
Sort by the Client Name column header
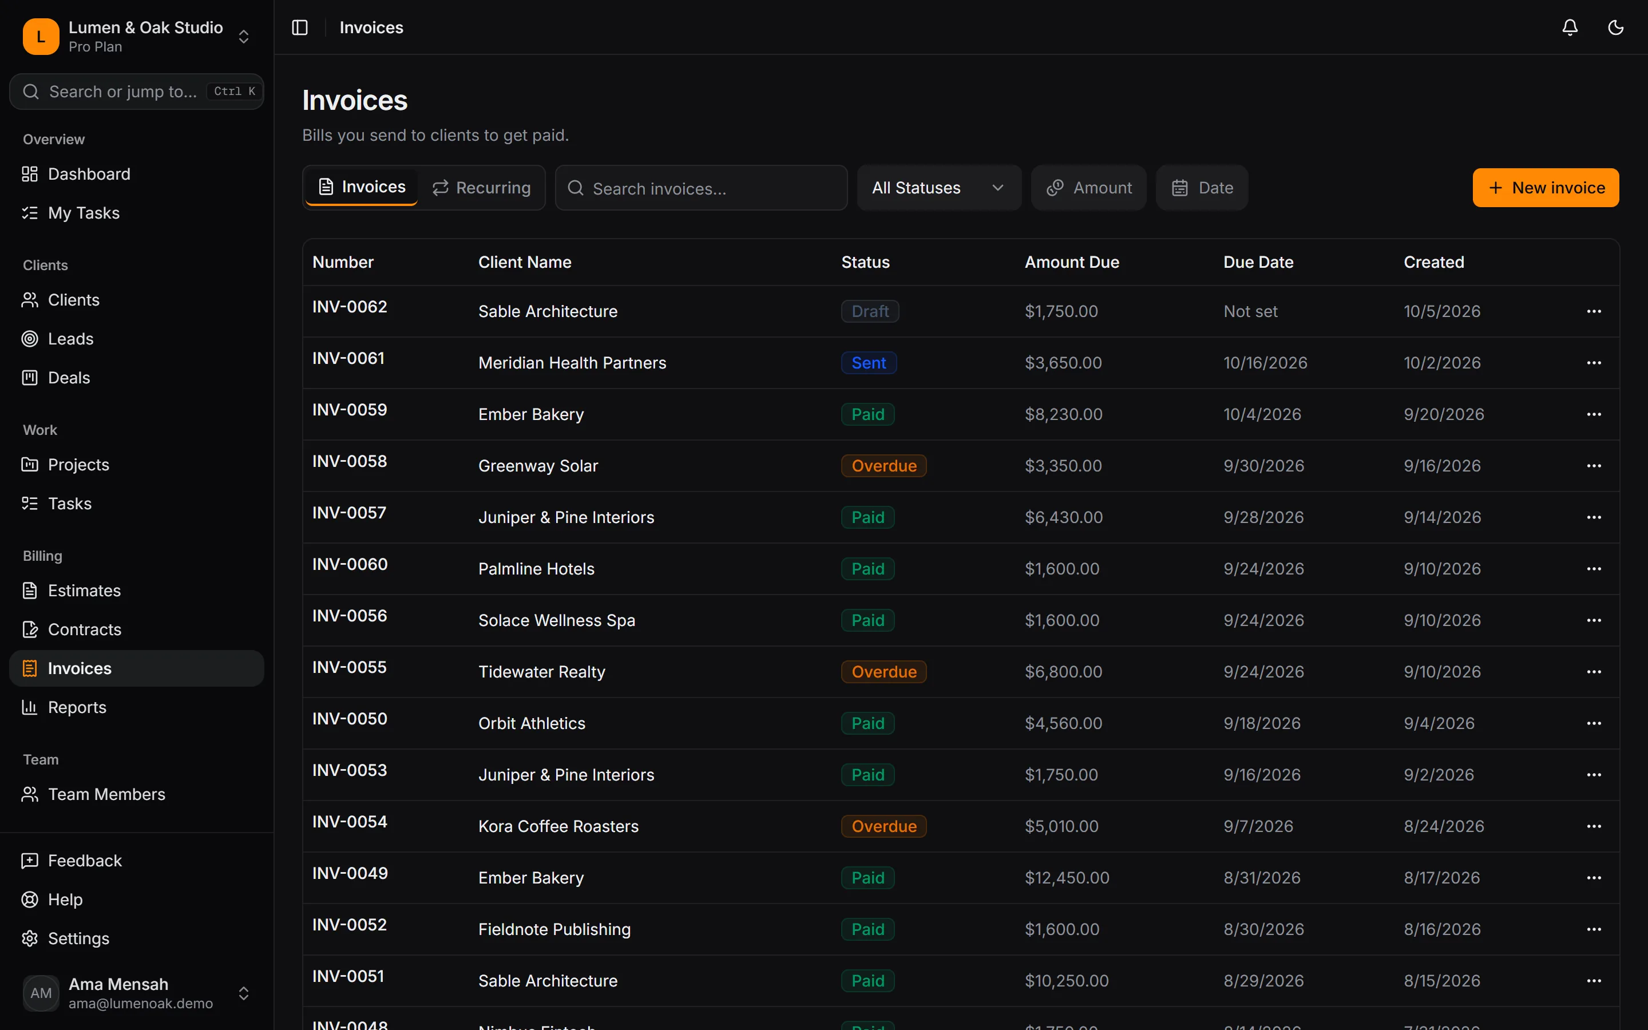click(524, 262)
